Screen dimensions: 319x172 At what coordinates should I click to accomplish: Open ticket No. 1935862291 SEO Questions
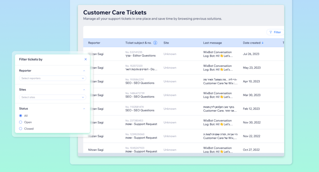(x=140, y=81)
